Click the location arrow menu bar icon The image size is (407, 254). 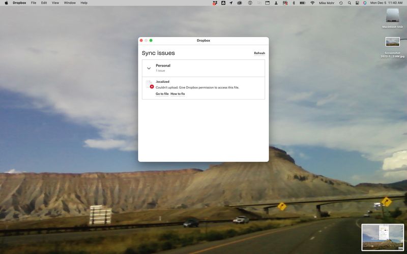point(231,3)
